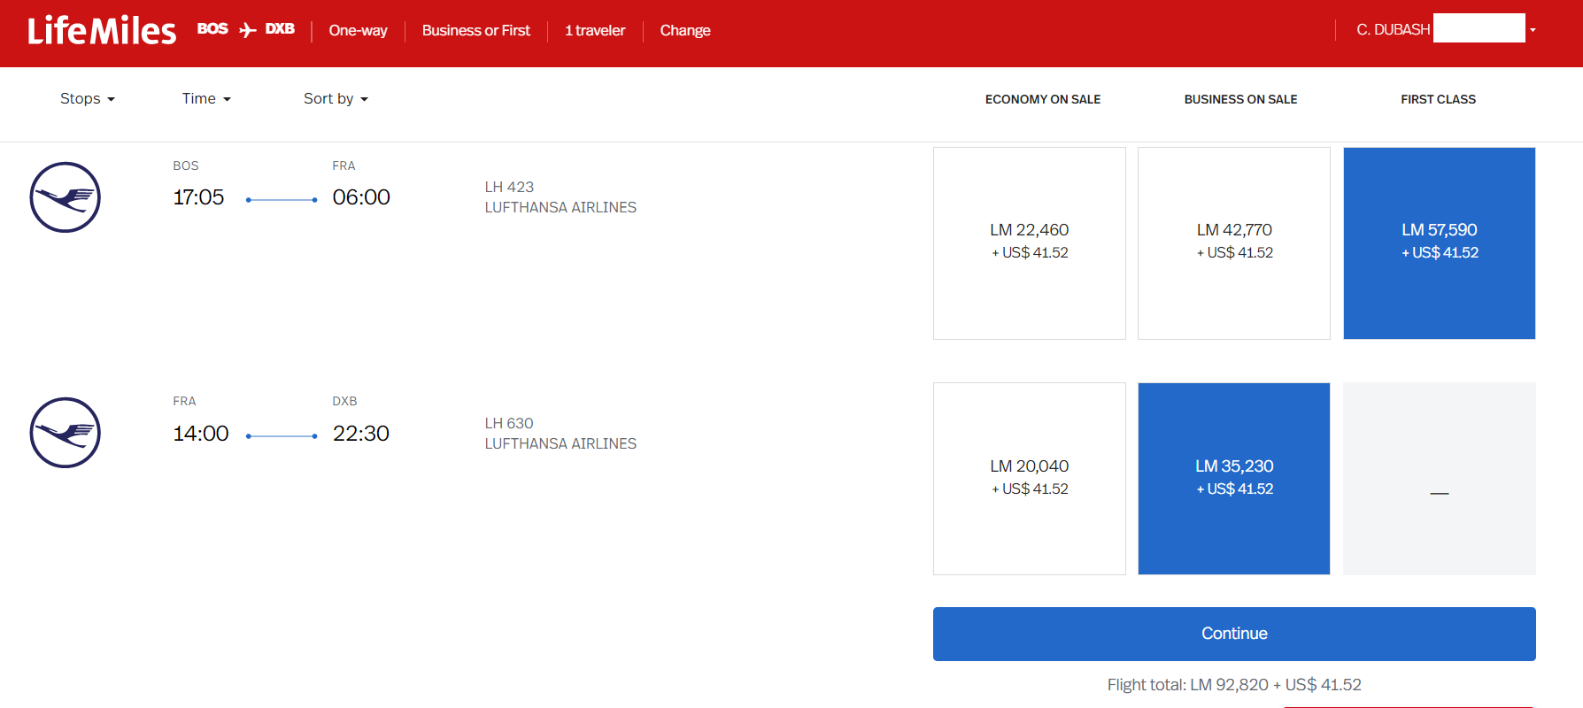Click Business or First cabin label
This screenshot has height=708, width=1583.
click(x=476, y=30)
